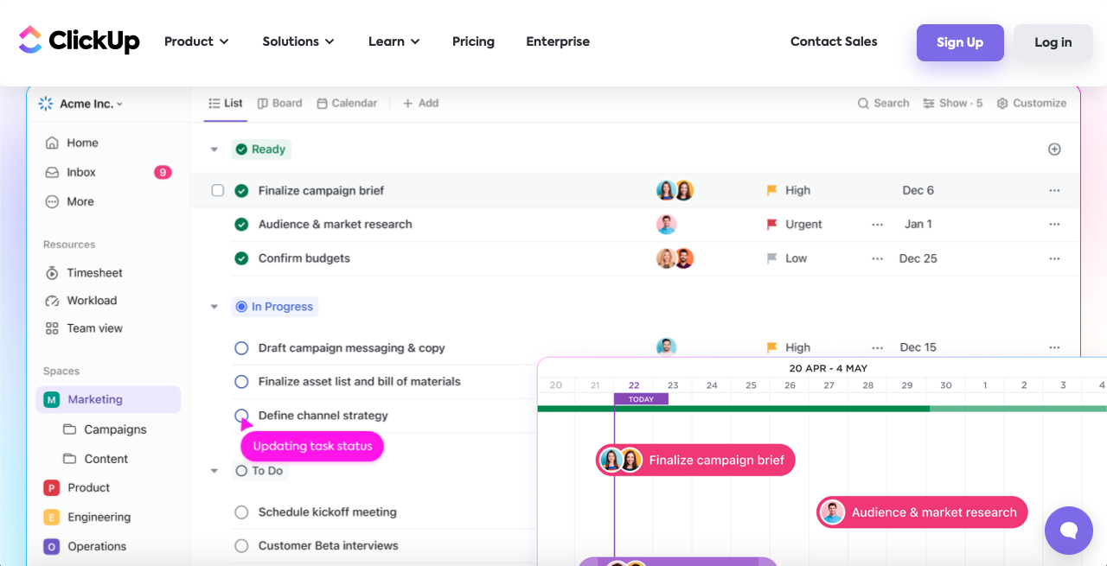Click the dark green progress bar
Screen dimensions: 1107x566
733,409
